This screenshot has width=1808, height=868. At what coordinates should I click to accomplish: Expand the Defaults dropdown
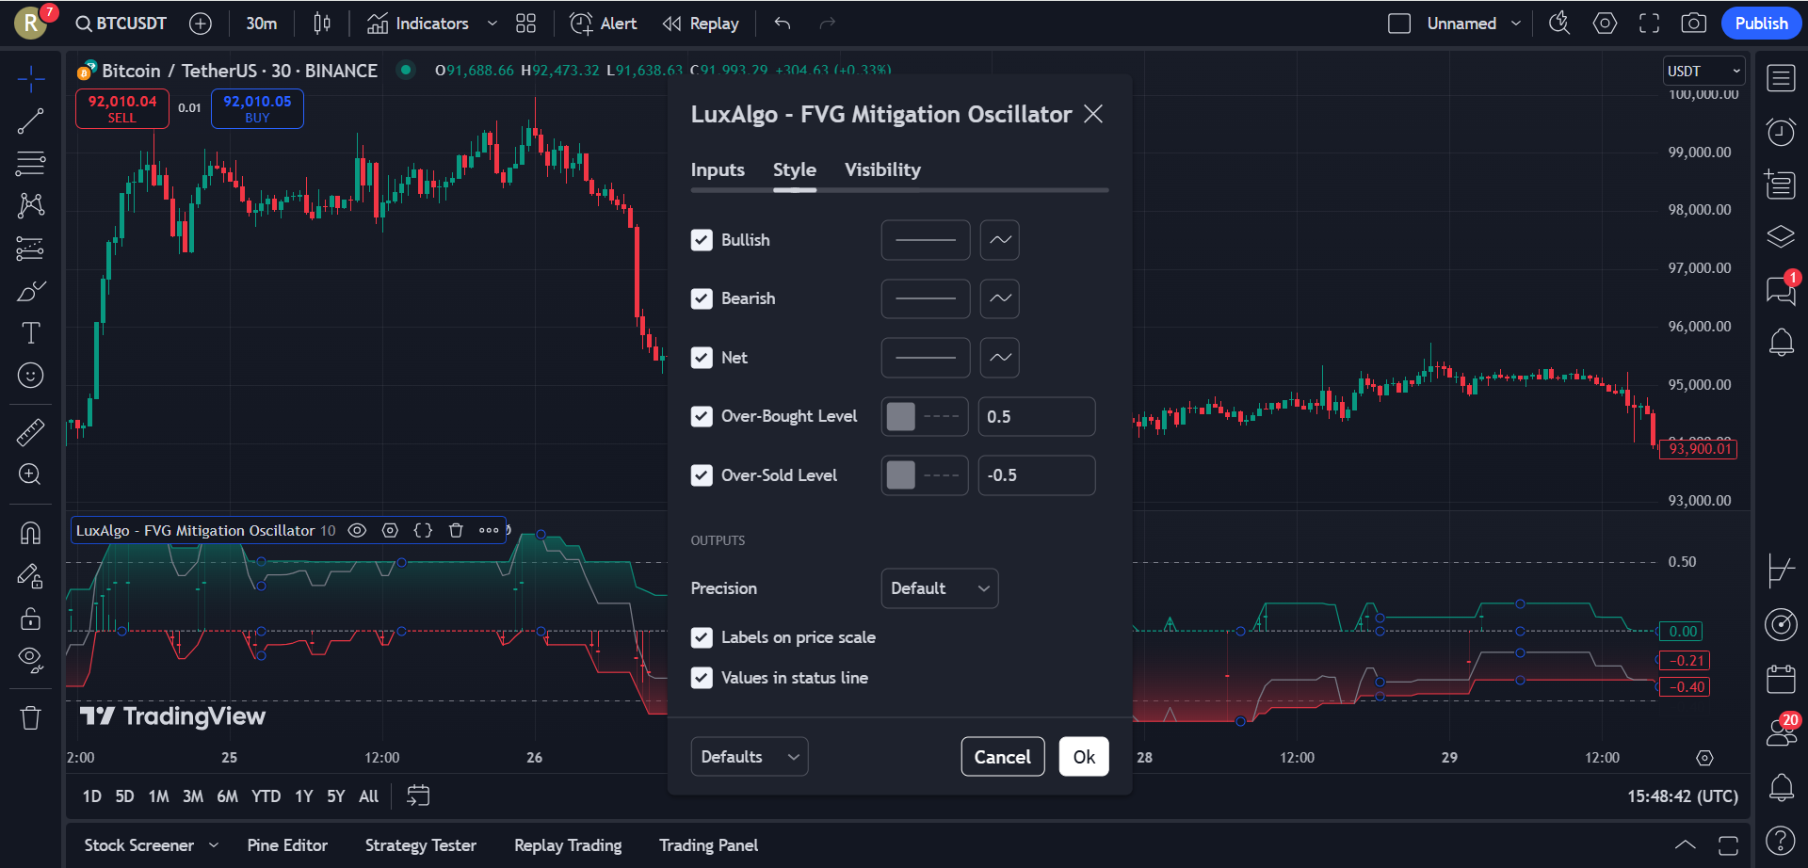point(749,757)
